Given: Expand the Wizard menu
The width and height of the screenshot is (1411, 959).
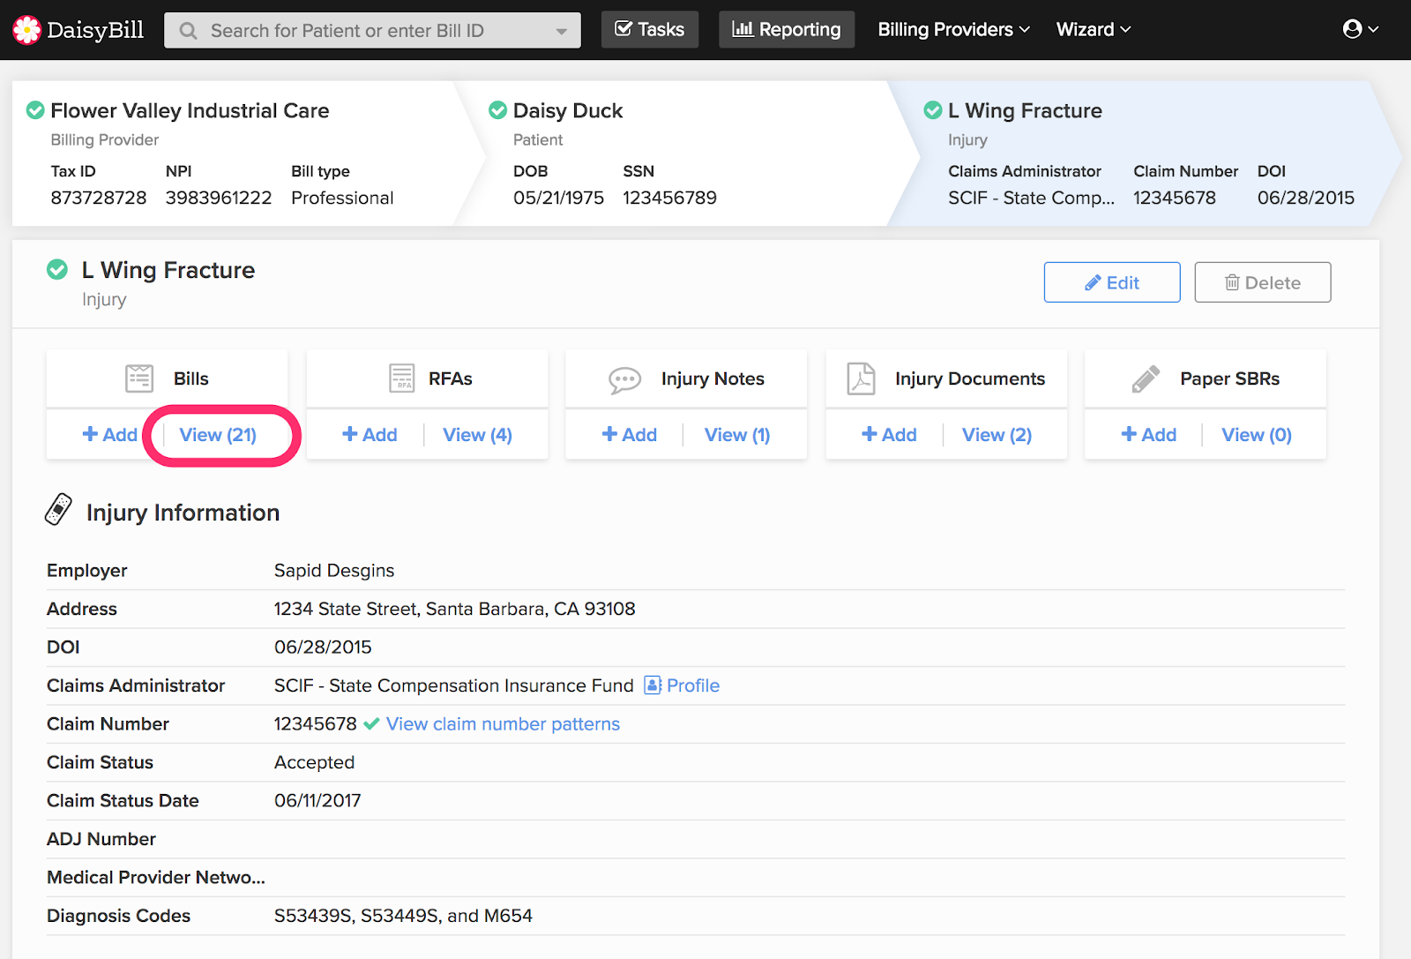Looking at the screenshot, I should pos(1094,29).
